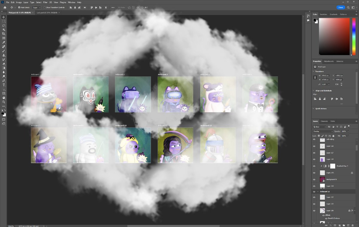Image resolution: width=359 pixels, height=227 pixels.
Task: Hide Layer 117 with eye icon
Action: click(x=314, y=153)
